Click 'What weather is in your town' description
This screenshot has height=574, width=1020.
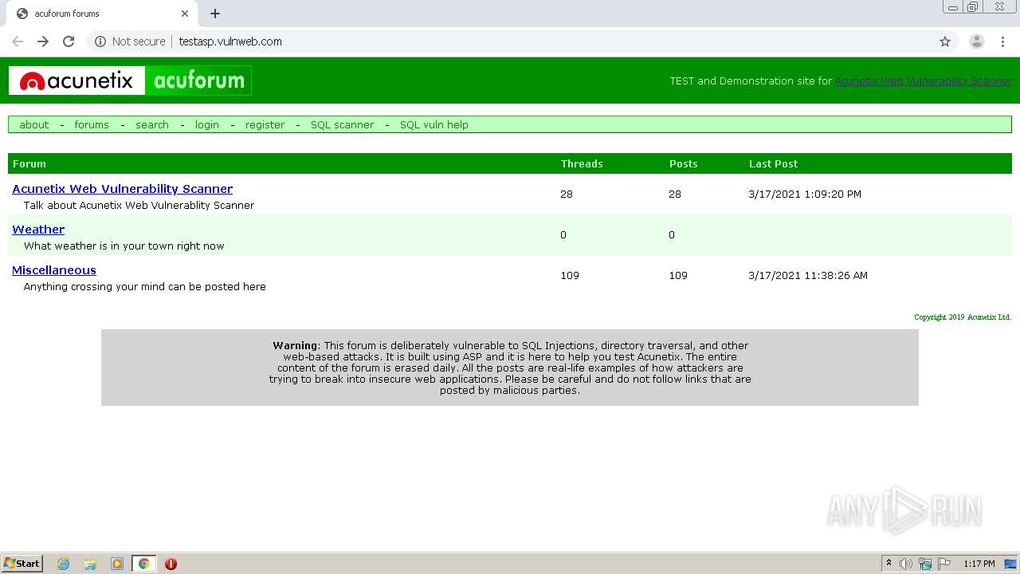(124, 246)
